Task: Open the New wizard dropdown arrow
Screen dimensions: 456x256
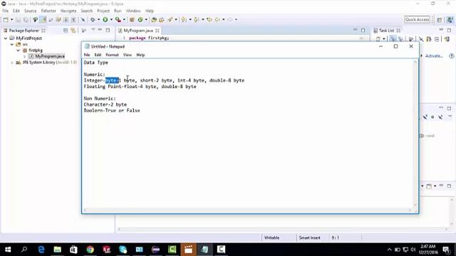Action: [x=12, y=20]
